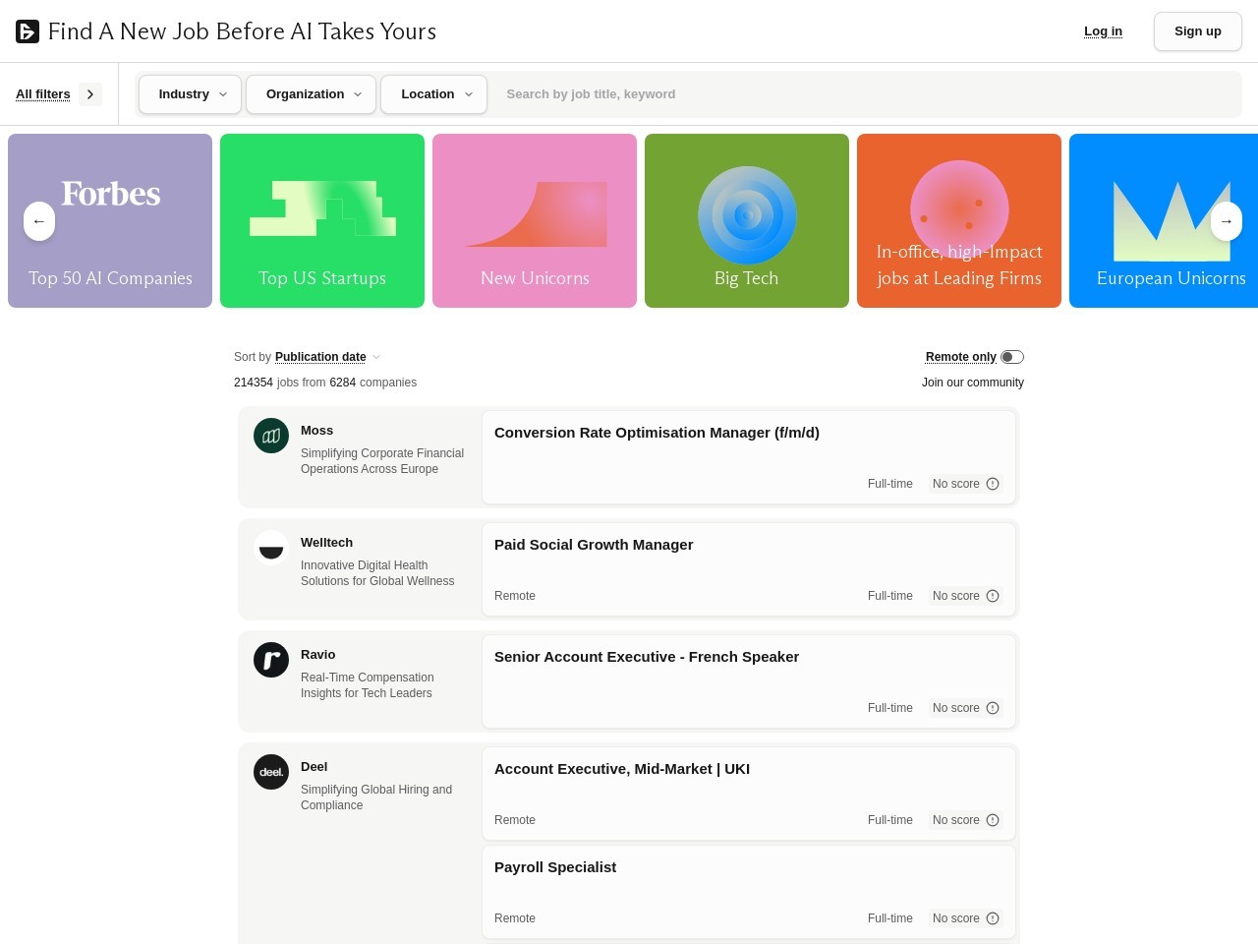Open In-office high-impact jobs card
The height and width of the screenshot is (944, 1258).
(959, 221)
